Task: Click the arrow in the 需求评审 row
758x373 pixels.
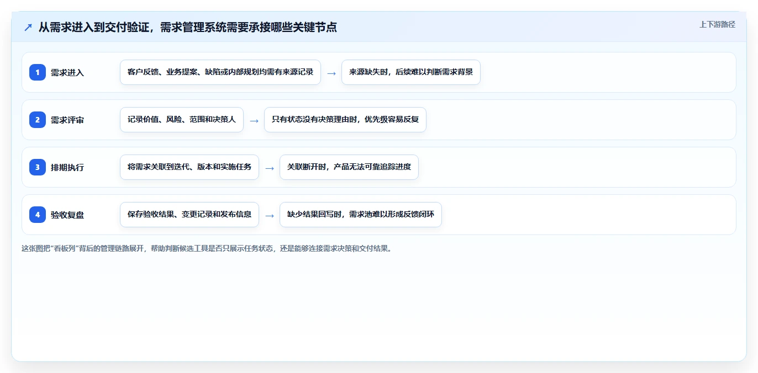Action: (x=254, y=120)
